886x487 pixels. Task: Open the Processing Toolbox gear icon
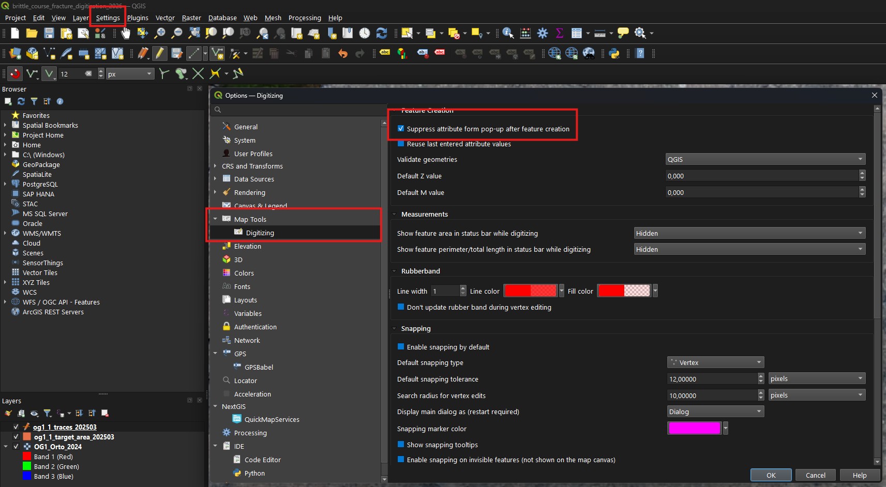[543, 33]
